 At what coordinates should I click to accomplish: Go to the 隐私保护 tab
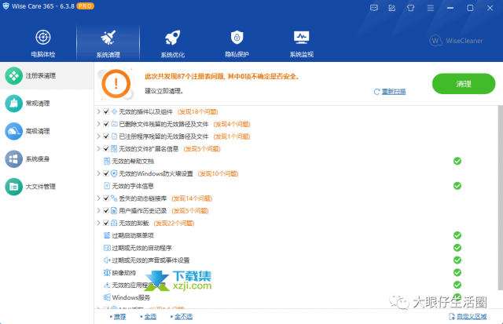pos(237,43)
